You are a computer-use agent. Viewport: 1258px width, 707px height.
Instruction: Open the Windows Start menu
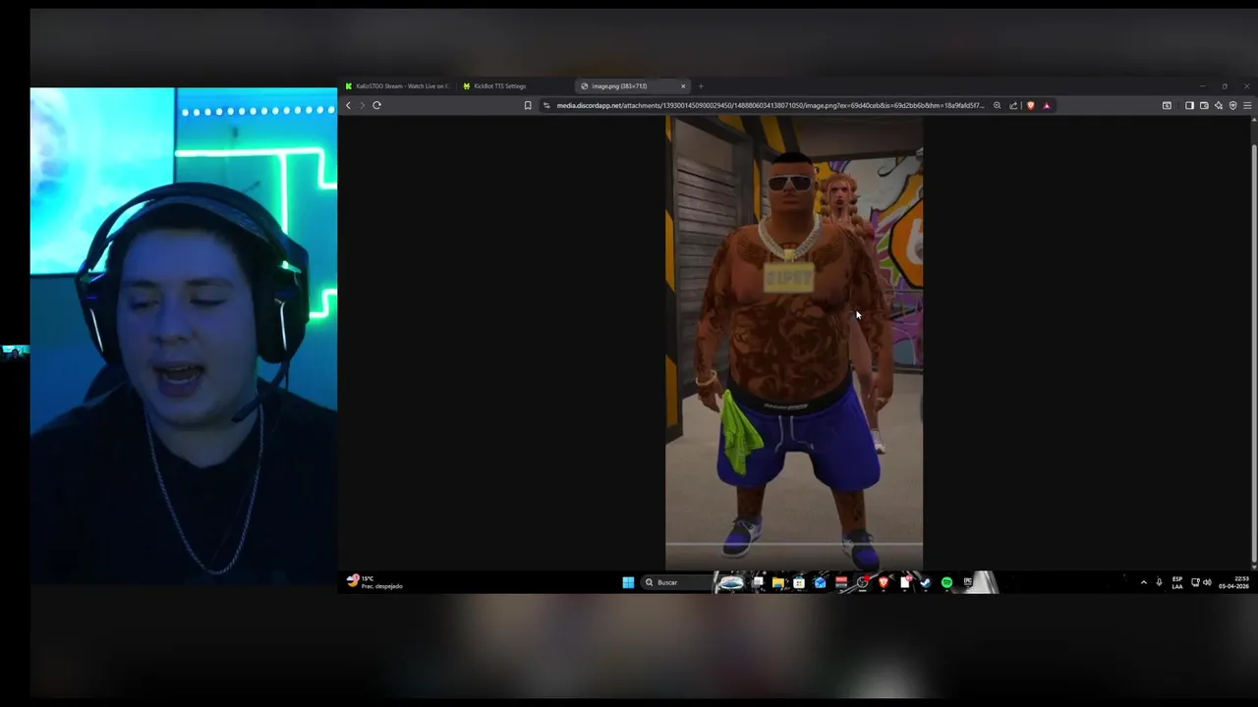click(628, 582)
